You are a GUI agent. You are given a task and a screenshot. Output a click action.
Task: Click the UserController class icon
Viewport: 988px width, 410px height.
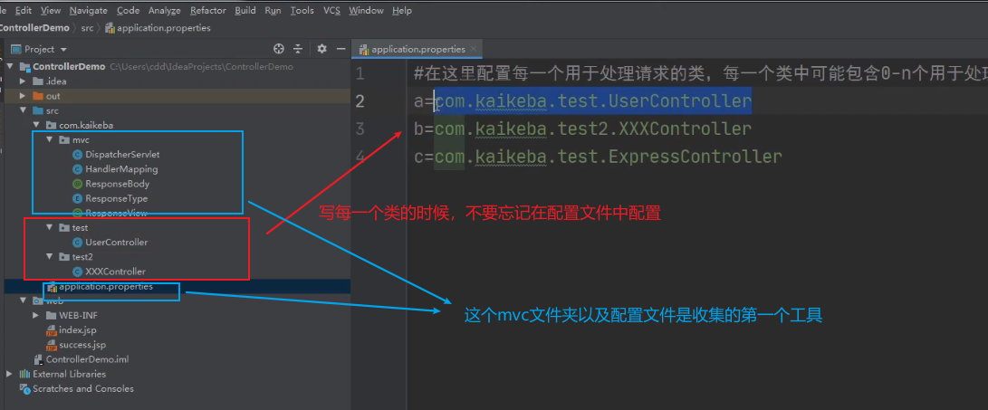pyautogui.click(x=78, y=243)
